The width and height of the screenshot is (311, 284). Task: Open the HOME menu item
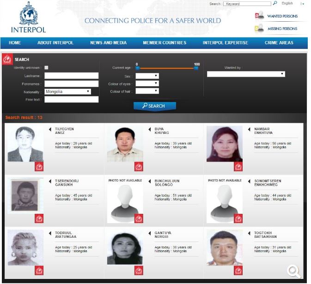(x=15, y=42)
